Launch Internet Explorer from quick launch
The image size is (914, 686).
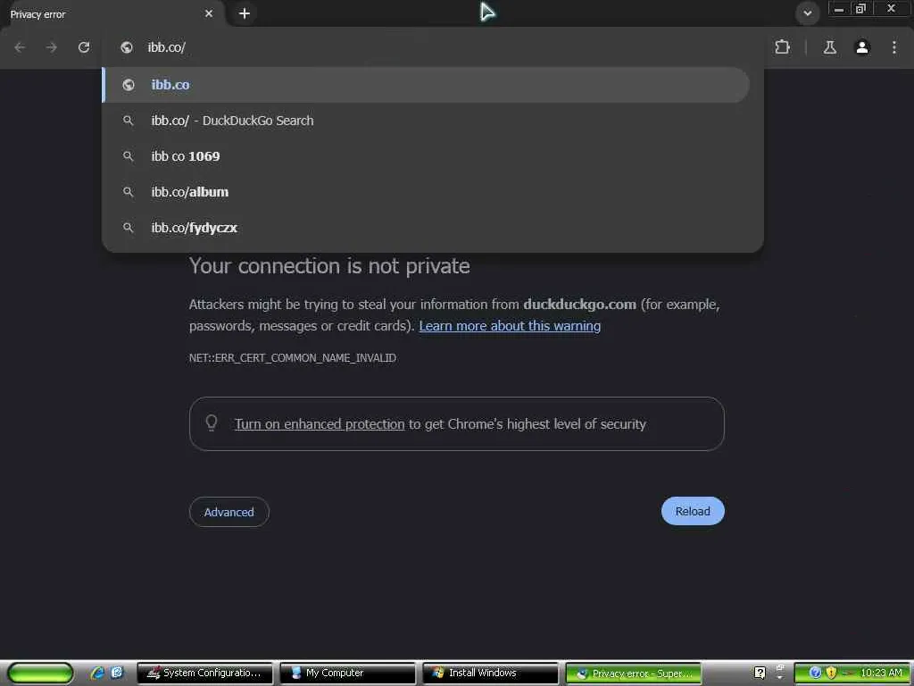pyautogui.click(x=97, y=673)
